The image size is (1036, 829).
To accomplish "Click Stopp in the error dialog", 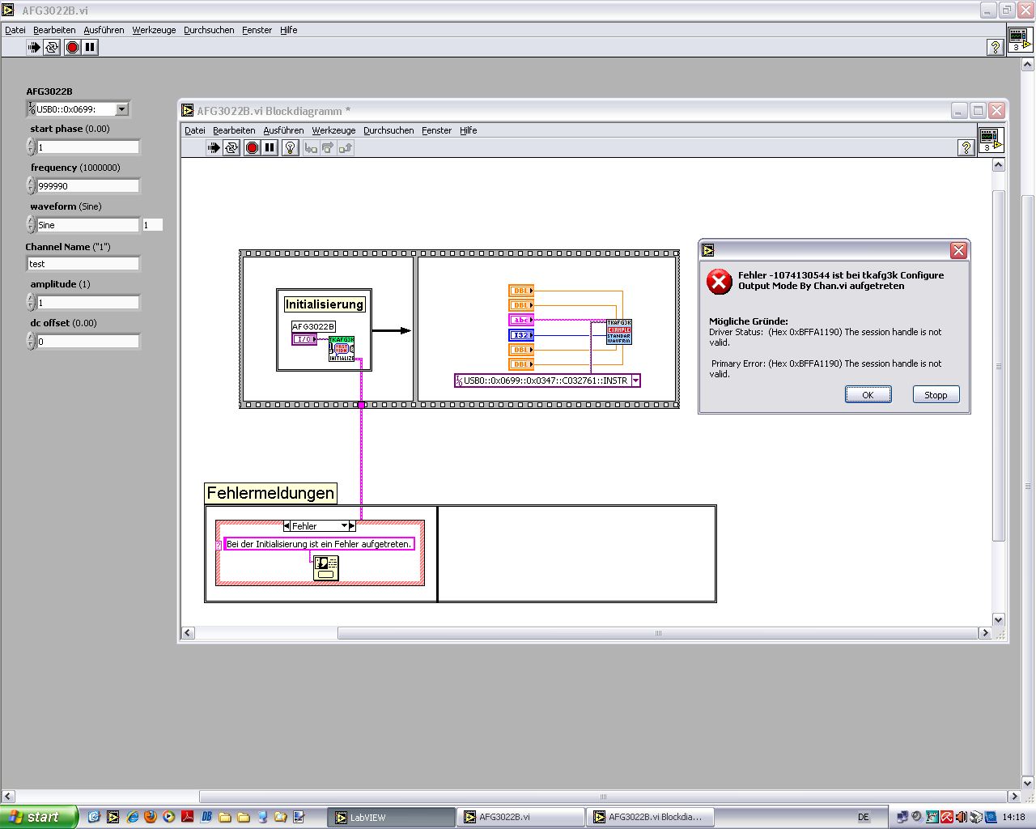I will (936, 394).
